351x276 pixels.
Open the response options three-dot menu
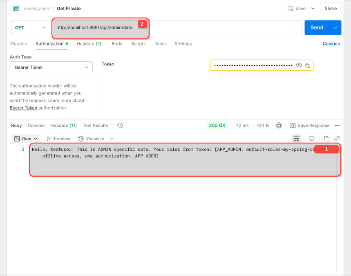coord(337,125)
